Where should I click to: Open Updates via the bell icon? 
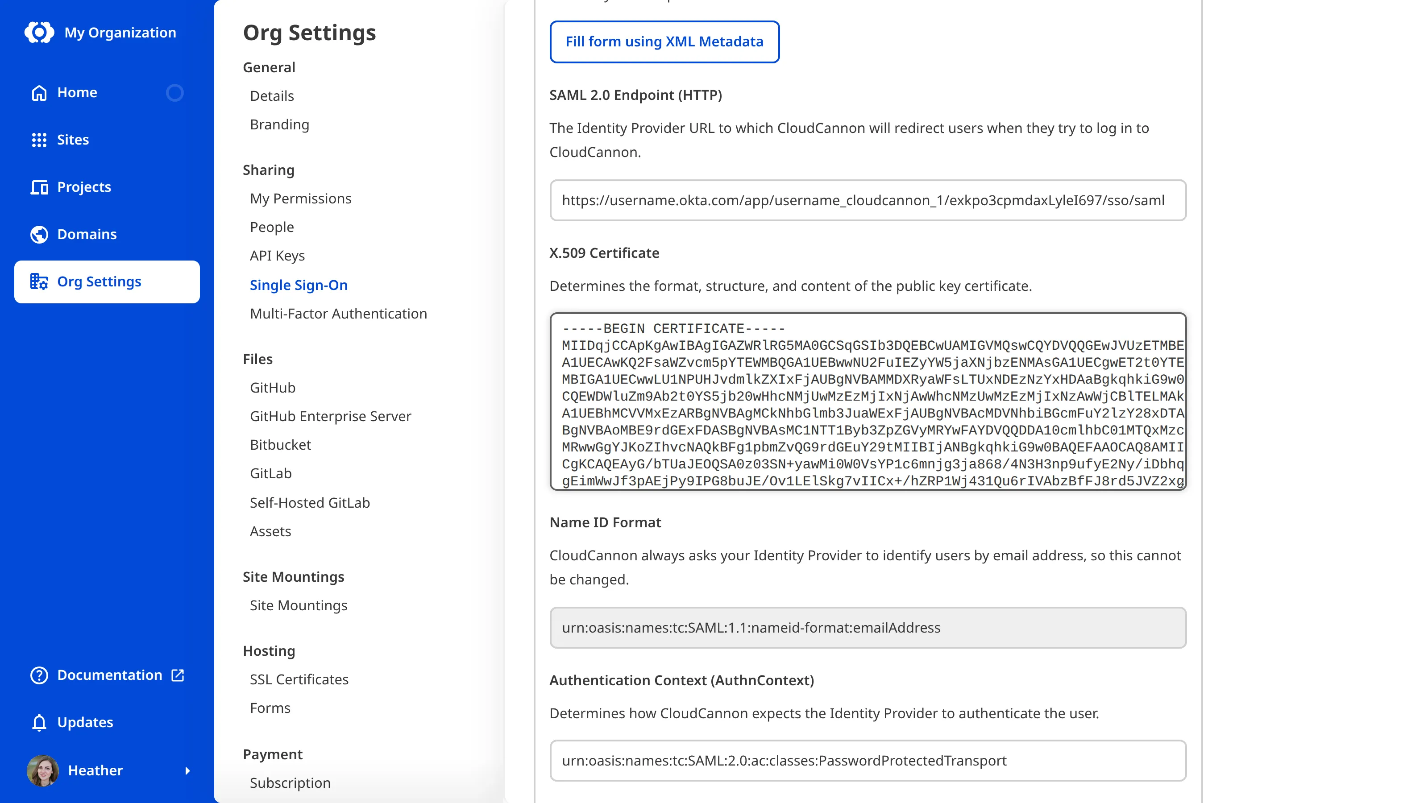coord(39,723)
